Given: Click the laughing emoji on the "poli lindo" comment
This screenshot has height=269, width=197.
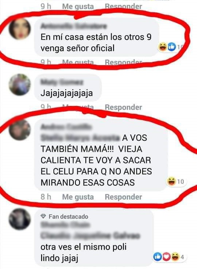Looking at the screenshot, I should coord(175,257).
